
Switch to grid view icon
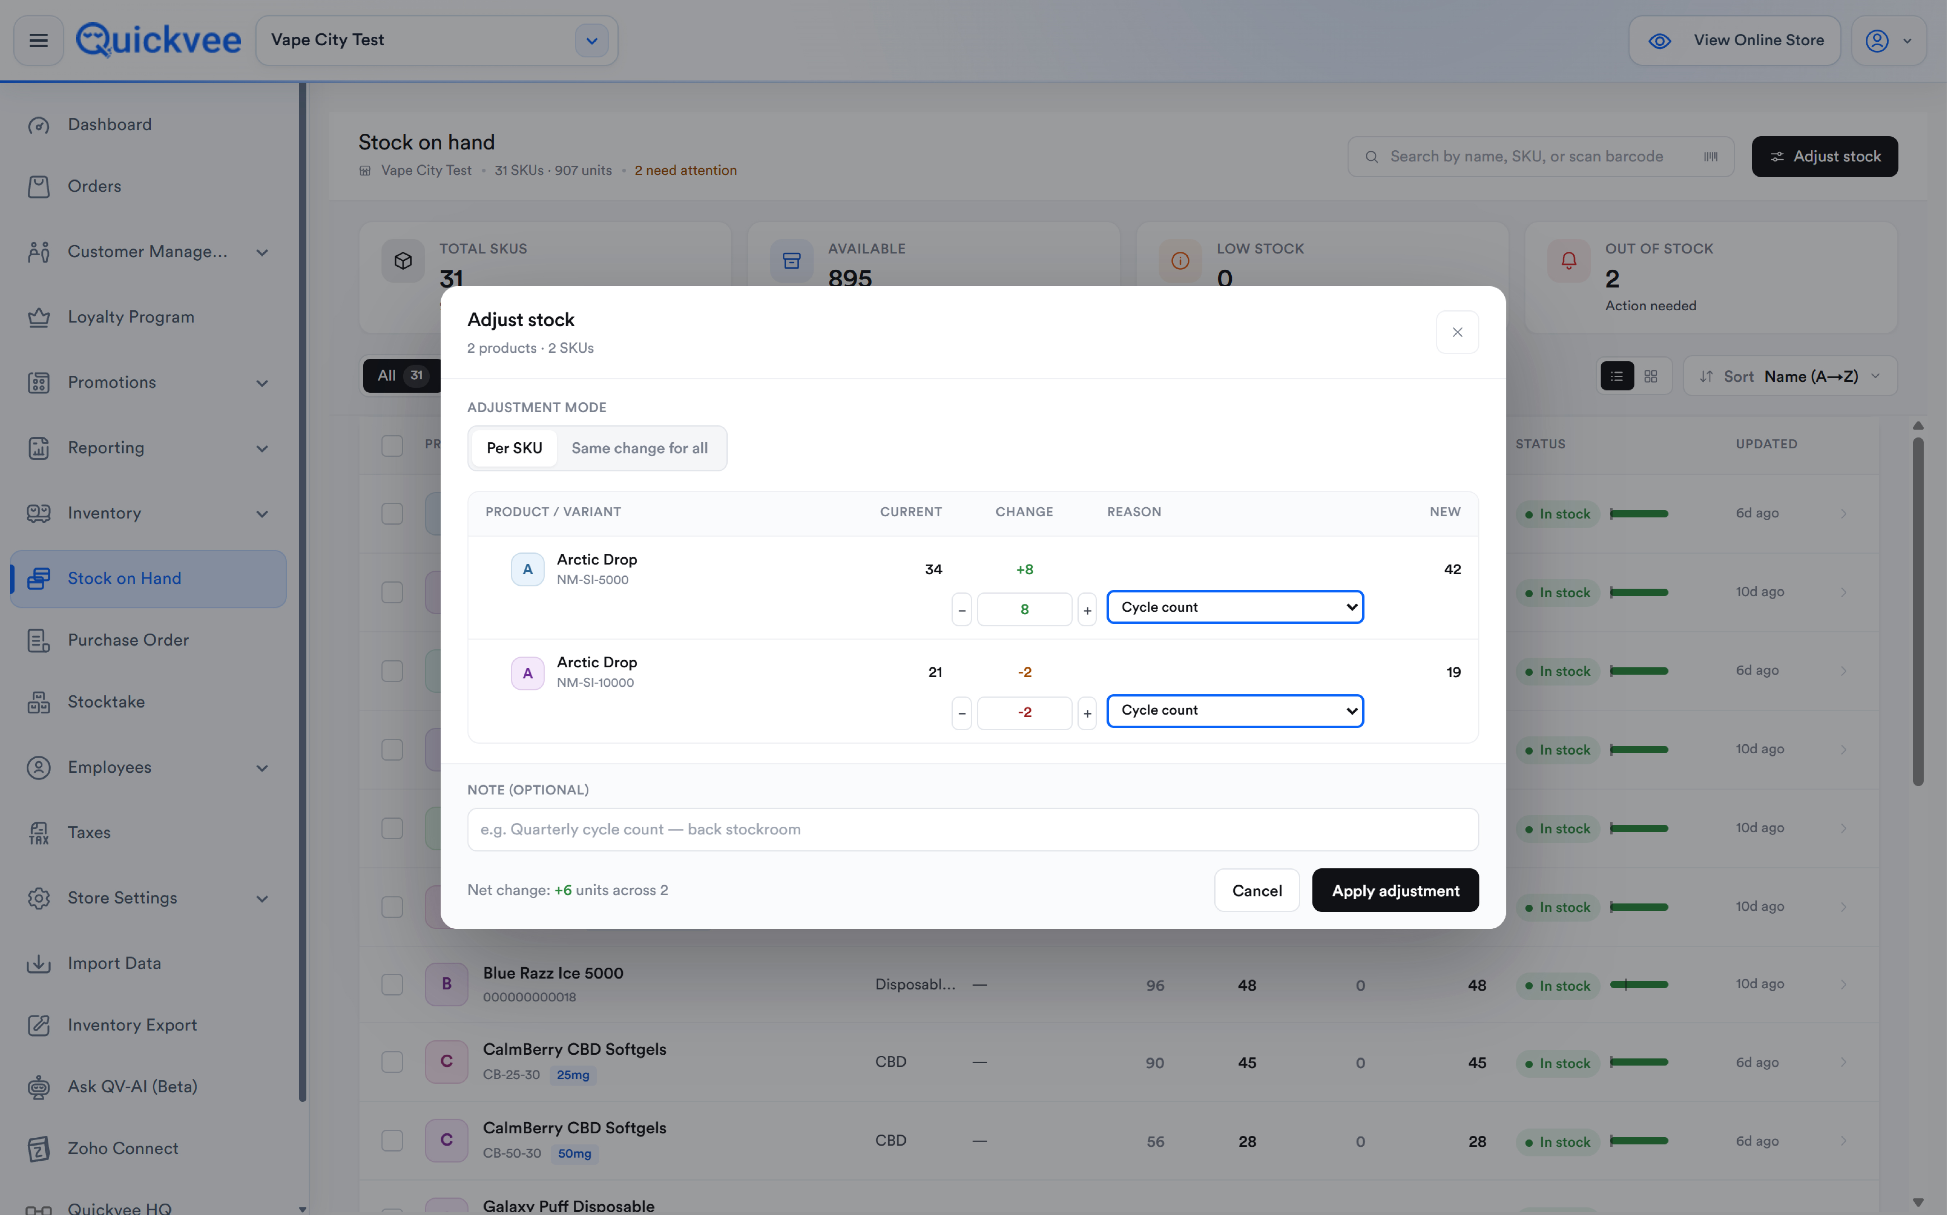click(1650, 376)
